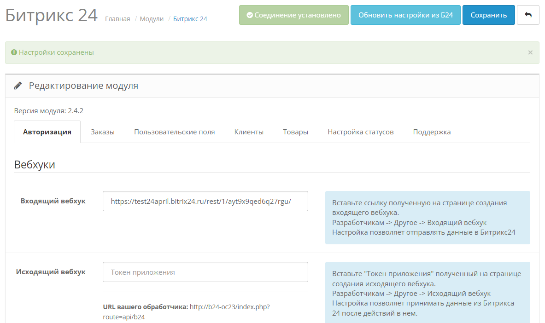Save settings with 'Сохранить'
This screenshot has height=323, width=545.
488,15
